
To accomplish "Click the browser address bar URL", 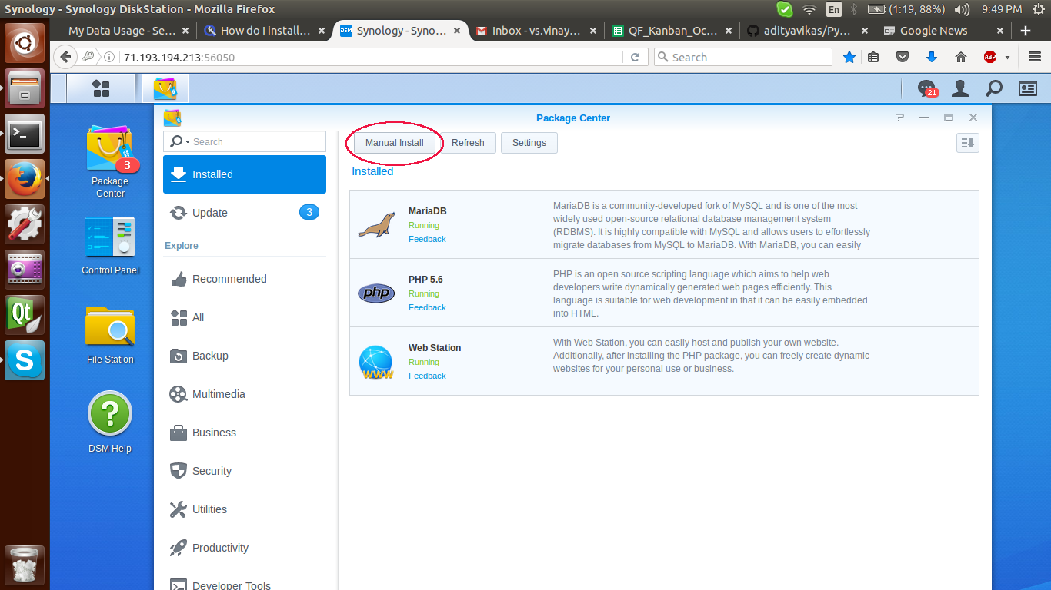I will pos(179,57).
